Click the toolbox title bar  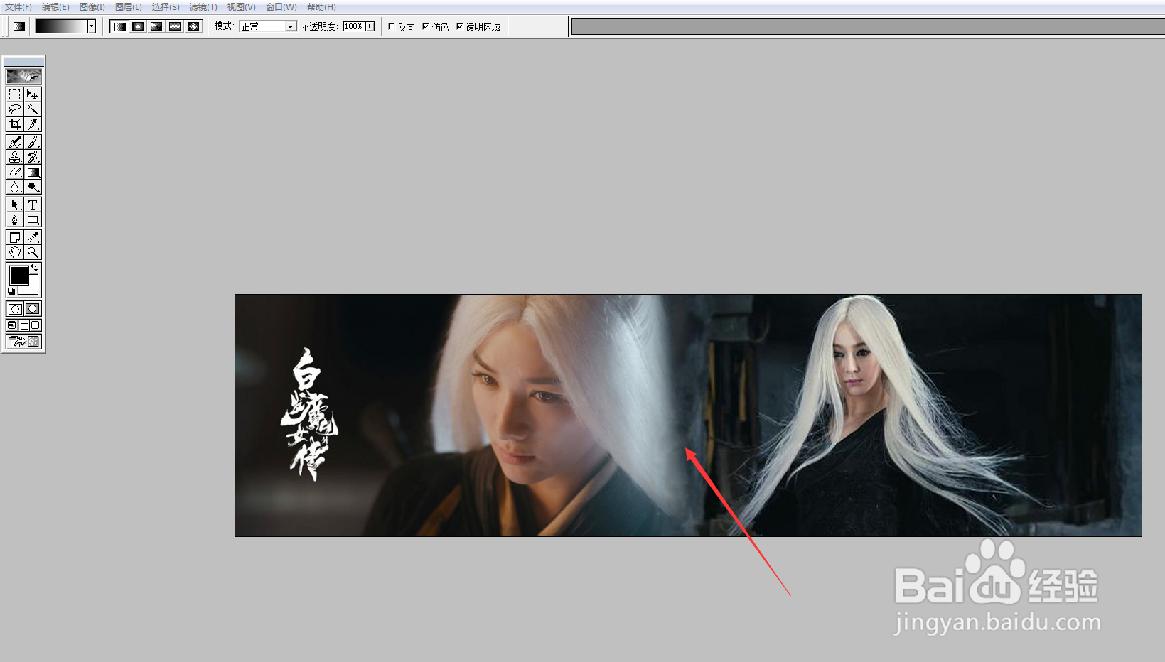click(23, 62)
